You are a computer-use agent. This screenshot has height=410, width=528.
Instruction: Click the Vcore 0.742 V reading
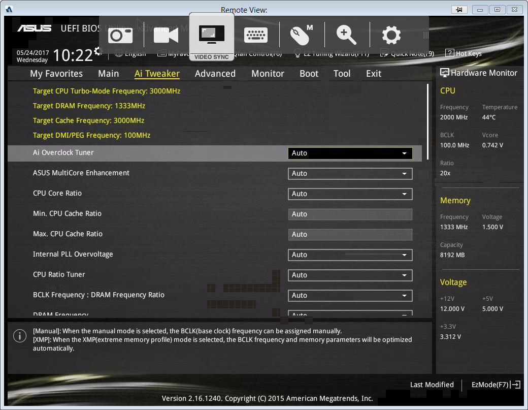pyautogui.click(x=492, y=145)
